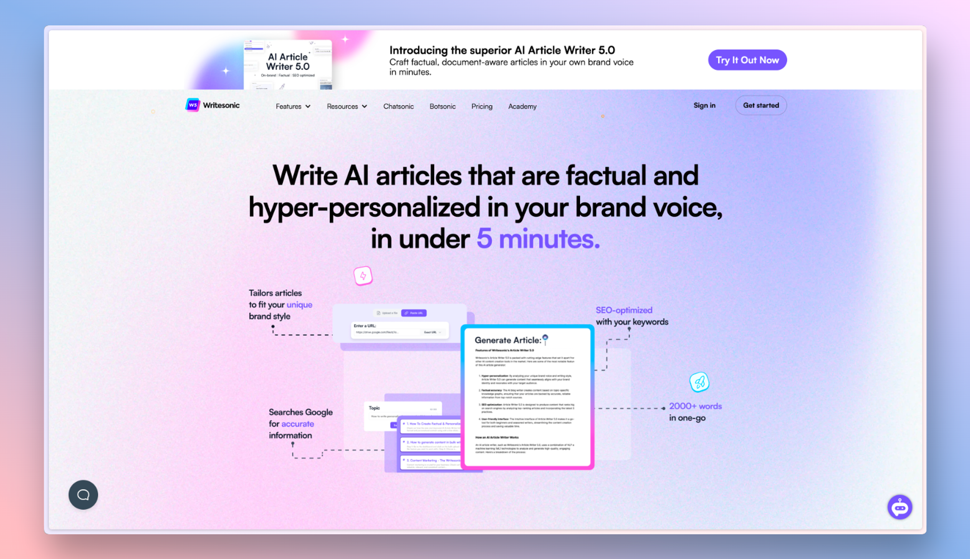Open the Academy nav link

522,106
